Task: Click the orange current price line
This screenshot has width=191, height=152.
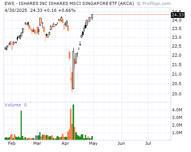Action: tap(132, 15)
